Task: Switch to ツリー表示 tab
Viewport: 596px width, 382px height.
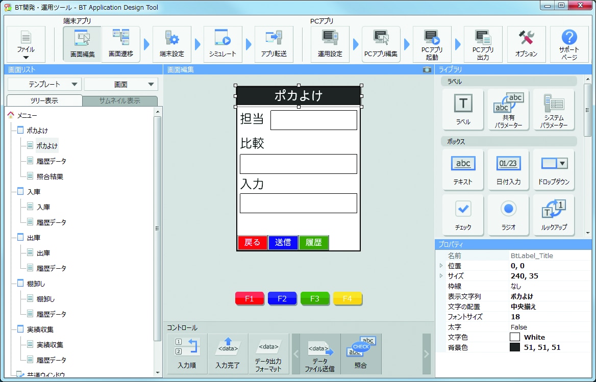Action: [44, 100]
